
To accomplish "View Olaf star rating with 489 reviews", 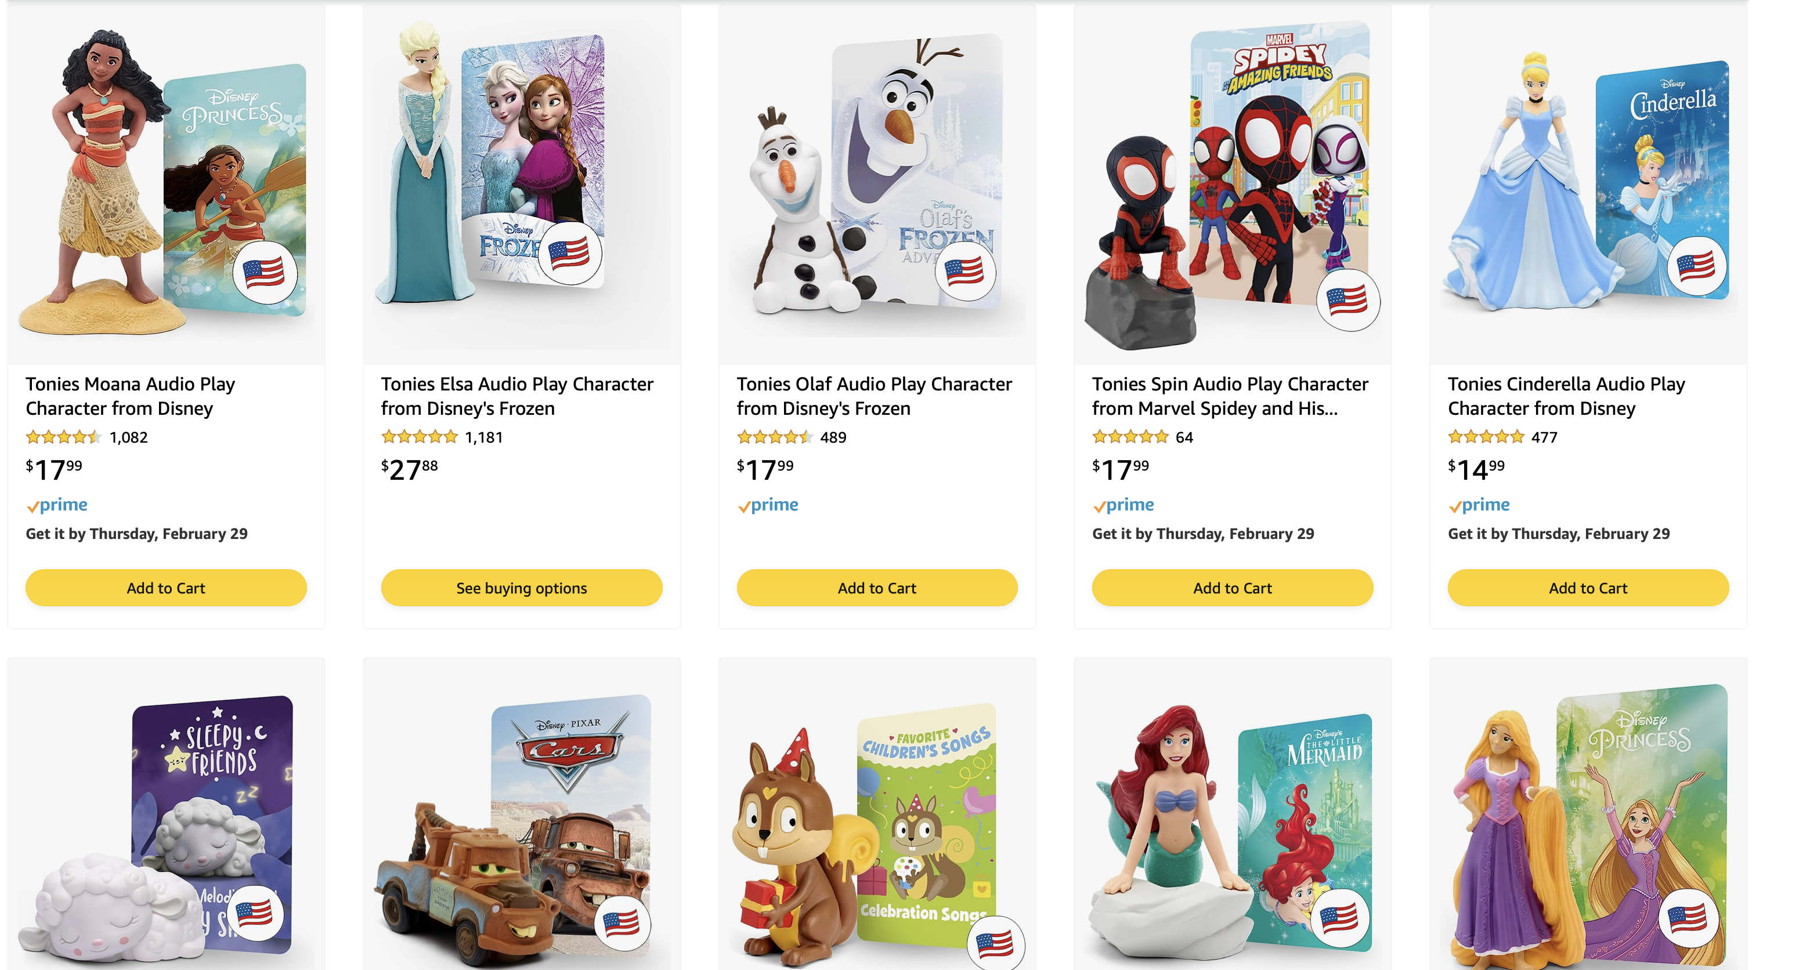I will pyautogui.click(x=775, y=437).
